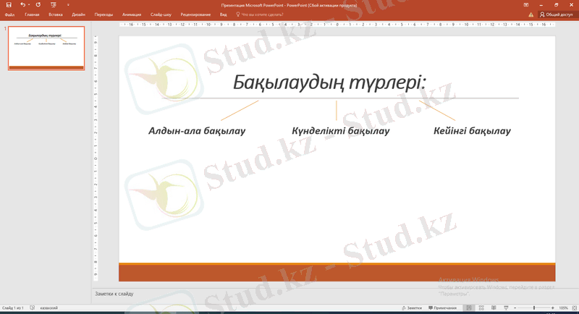This screenshot has width=579, height=314.
Task: Open zoom dialog via 105% label
Action: (x=564, y=307)
